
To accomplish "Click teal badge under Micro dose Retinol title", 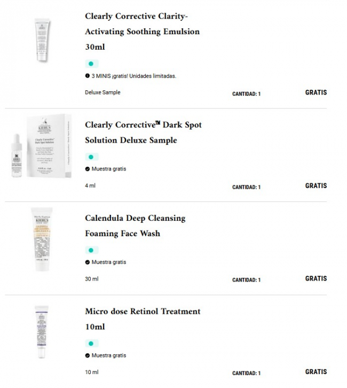I will pos(91,344).
